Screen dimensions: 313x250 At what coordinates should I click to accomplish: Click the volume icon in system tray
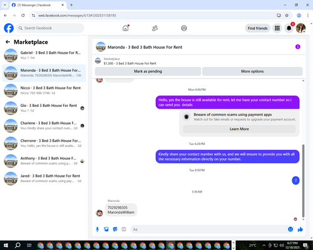click(282, 246)
